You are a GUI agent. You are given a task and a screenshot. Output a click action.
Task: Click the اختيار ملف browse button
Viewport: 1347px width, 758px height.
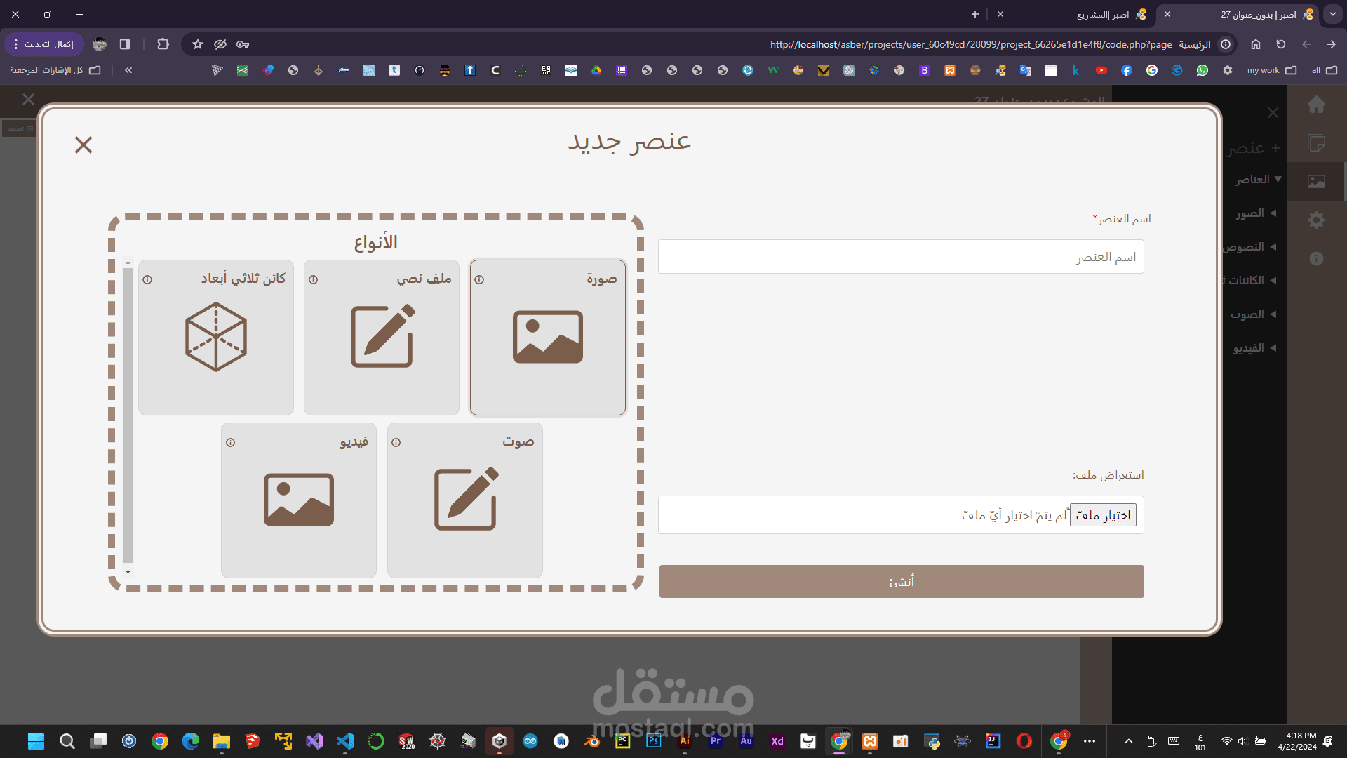click(1103, 515)
